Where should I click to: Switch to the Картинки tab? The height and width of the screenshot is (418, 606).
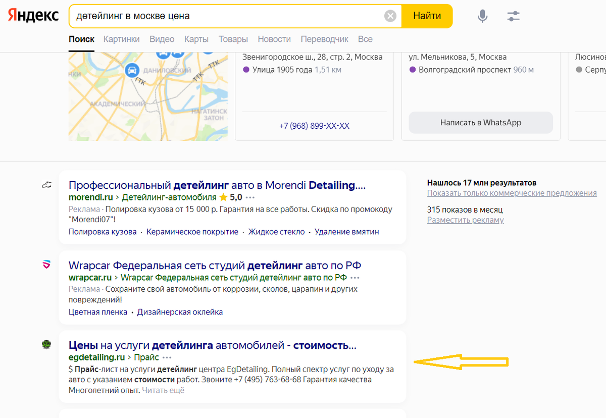(121, 39)
